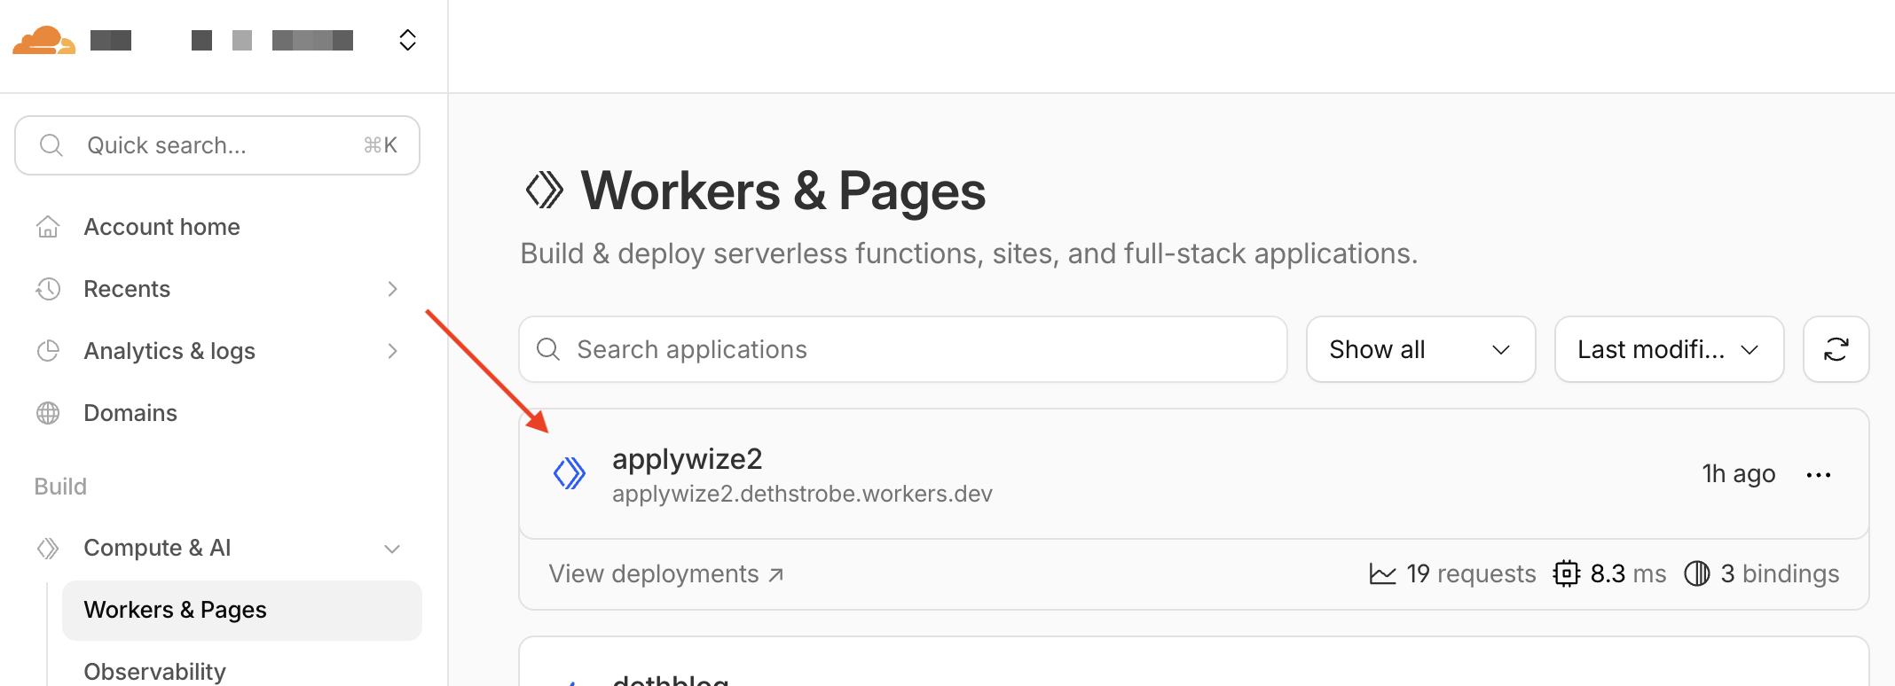This screenshot has height=686, width=1895.
Task: Click the refresh list button
Action: 1836,349
